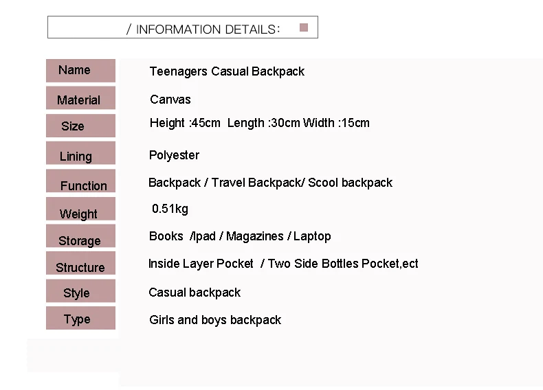The height and width of the screenshot is (390, 543).
Task: Select the Height :45cm dimension text
Action: click(x=185, y=123)
